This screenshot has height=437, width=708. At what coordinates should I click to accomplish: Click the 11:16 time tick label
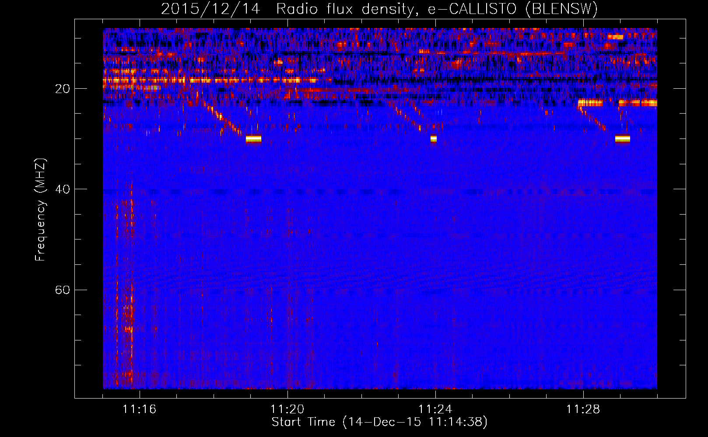[x=139, y=409]
